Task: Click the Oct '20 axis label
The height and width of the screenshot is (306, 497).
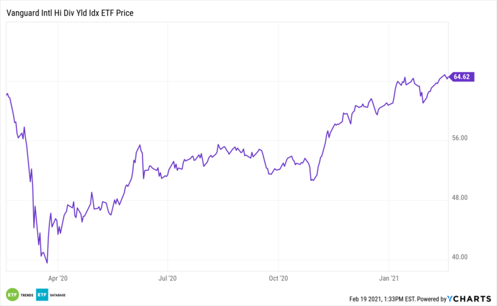Action: click(x=280, y=280)
